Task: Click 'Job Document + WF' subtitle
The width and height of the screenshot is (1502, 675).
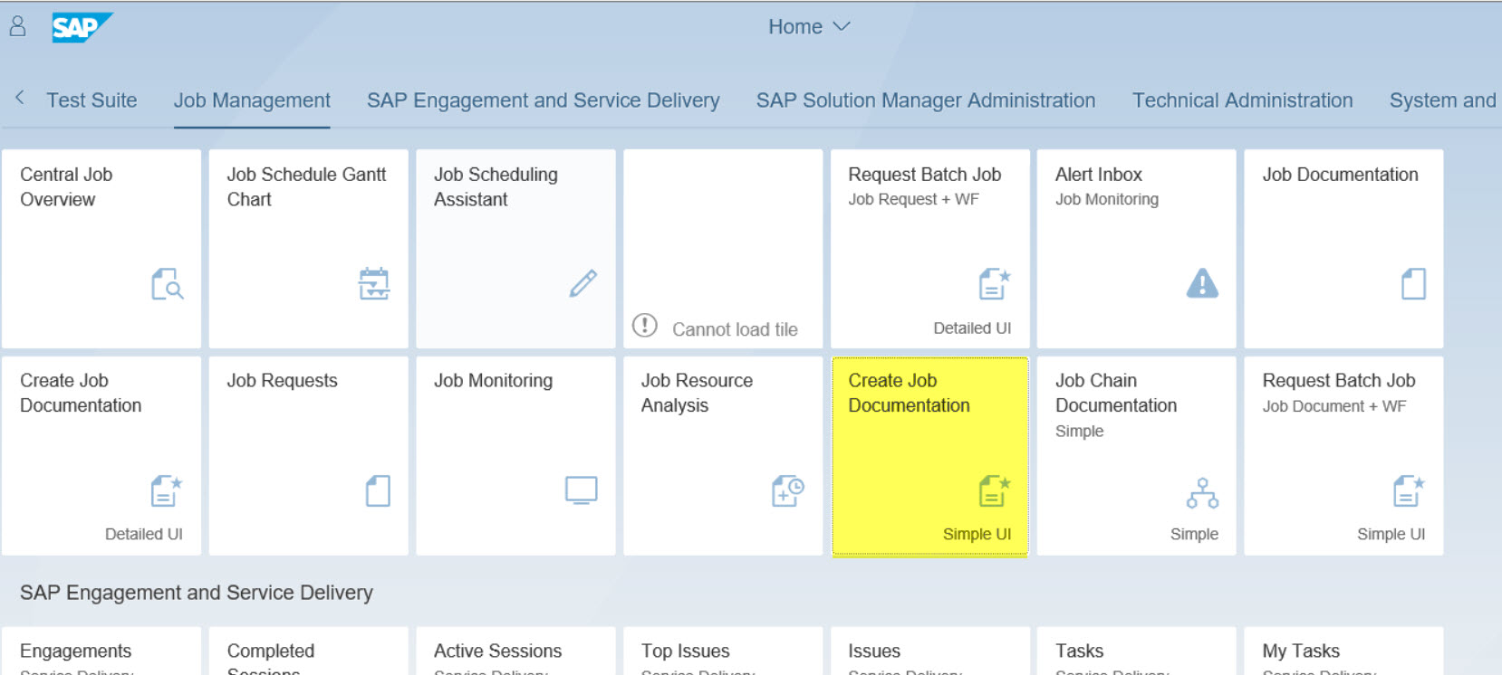Action: point(1334,406)
